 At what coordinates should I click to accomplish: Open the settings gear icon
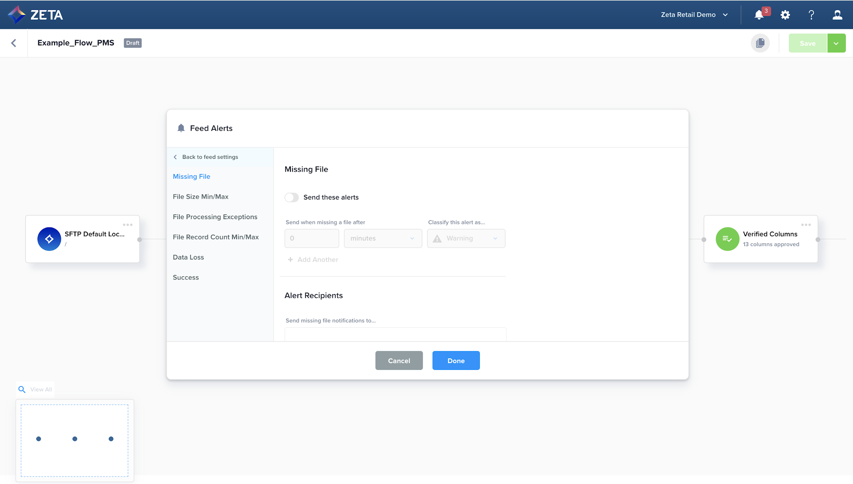click(x=785, y=15)
